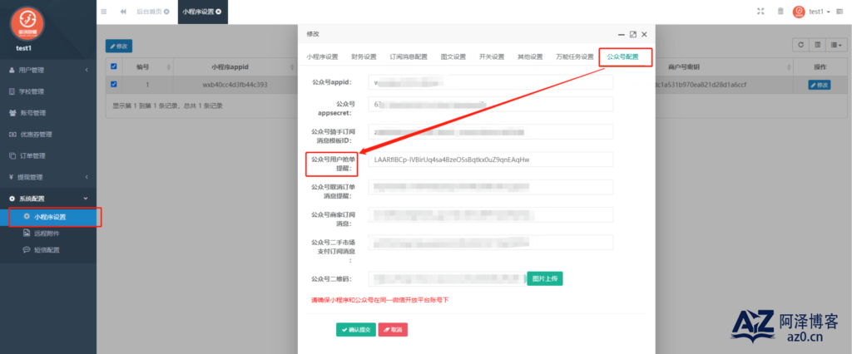This screenshot has height=354, width=852.
Task: Open the column list dropdown button
Action: pos(835,46)
